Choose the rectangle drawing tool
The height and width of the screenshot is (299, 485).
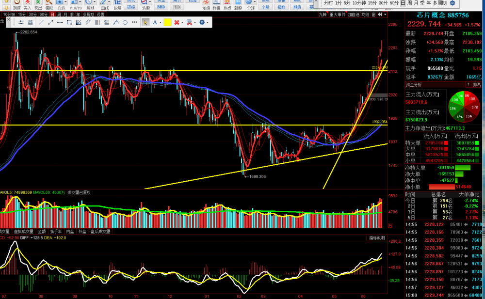pos(69,22)
